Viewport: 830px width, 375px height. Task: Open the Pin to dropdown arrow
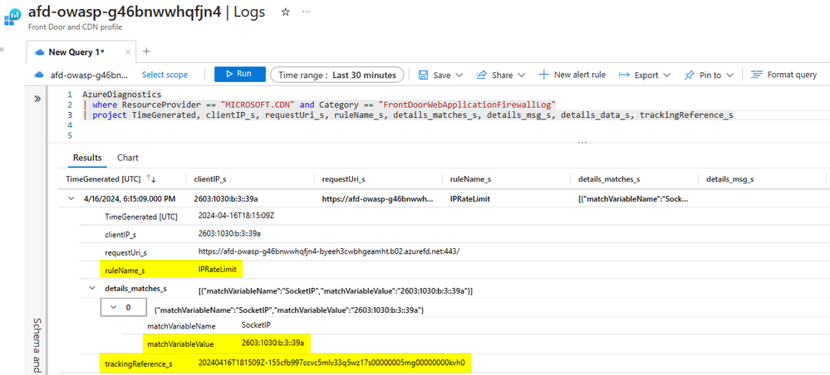click(x=729, y=75)
